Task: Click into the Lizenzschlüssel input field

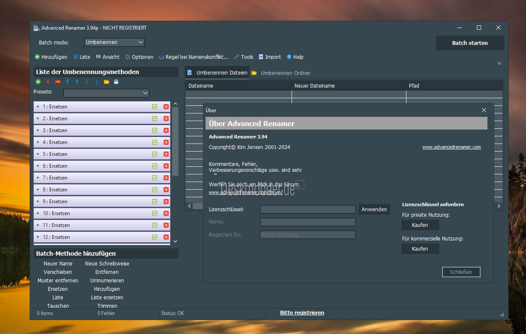Action: click(x=308, y=209)
